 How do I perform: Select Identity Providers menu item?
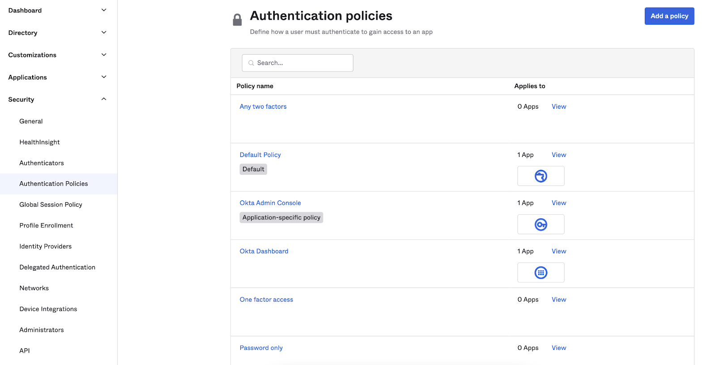[x=45, y=246]
